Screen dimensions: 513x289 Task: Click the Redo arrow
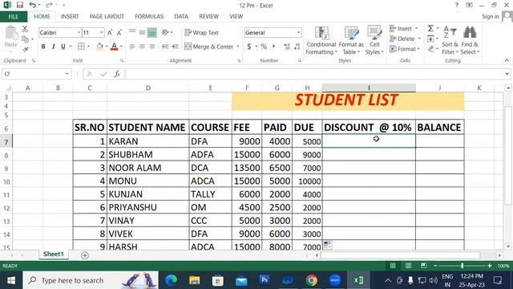click(49, 5)
